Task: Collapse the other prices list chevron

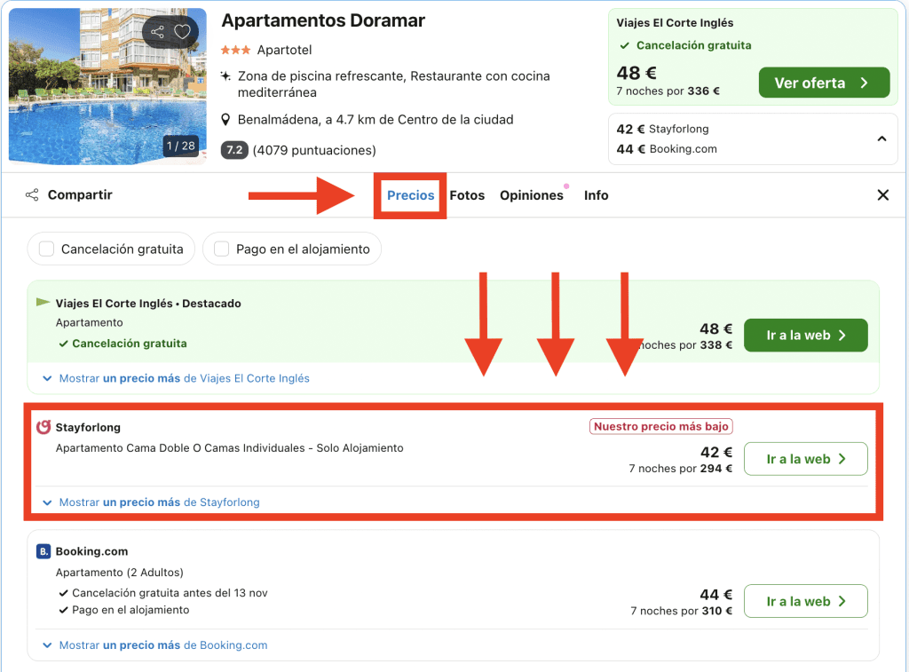Action: [881, 138]
